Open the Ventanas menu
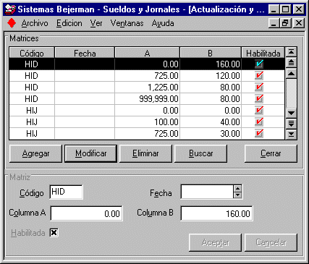The image size is (309, 264). [x=127, y=23]
